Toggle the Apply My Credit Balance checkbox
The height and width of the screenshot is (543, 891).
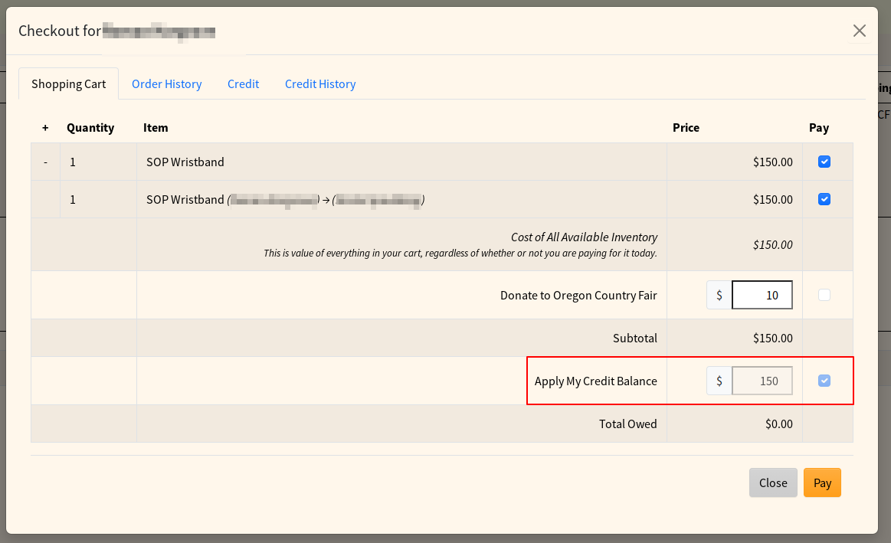coord(824,381)
